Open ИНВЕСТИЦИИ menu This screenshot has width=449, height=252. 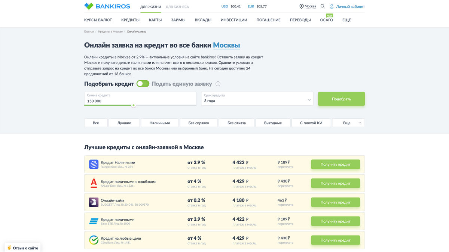tap(234, 20)
